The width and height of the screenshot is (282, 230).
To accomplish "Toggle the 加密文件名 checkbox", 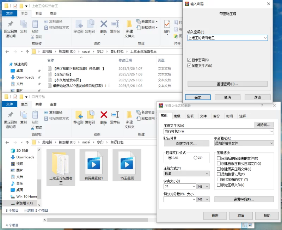I will coord(189,66).
